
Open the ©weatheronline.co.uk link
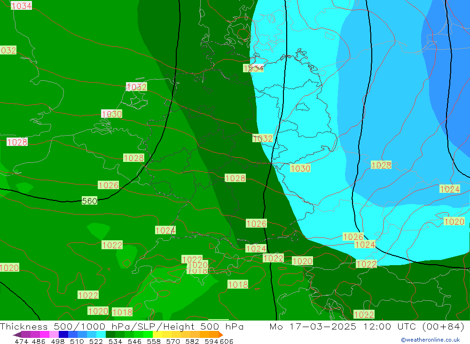[x=431, y=340]
